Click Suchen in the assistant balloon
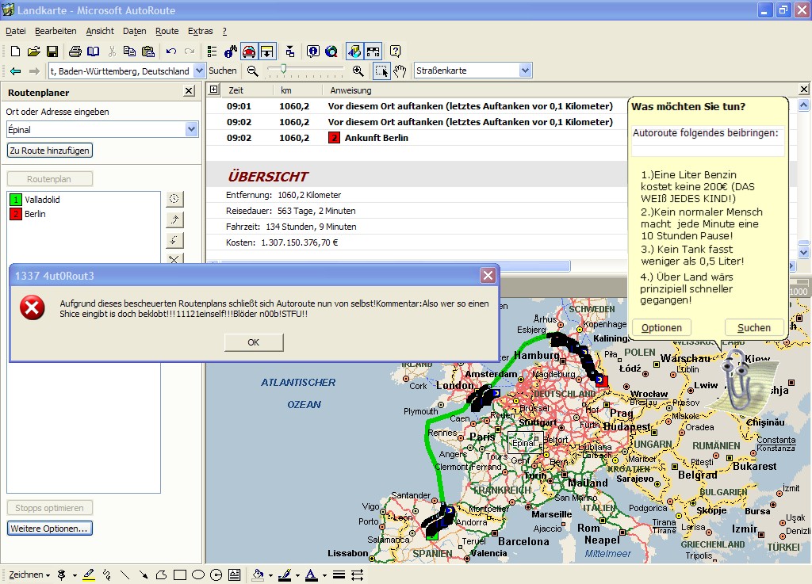 (753, 328)
